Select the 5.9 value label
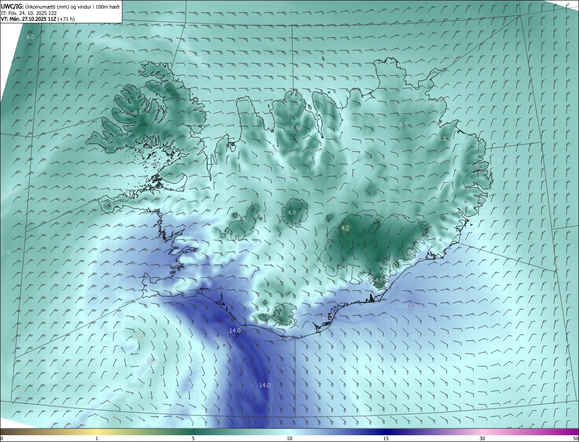 pos(109,206)
